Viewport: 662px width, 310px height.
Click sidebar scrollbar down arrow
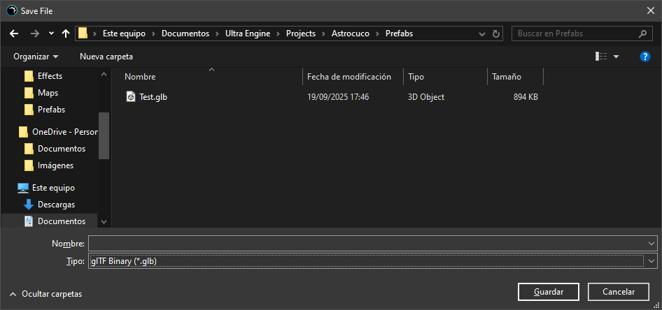[104, 221]
